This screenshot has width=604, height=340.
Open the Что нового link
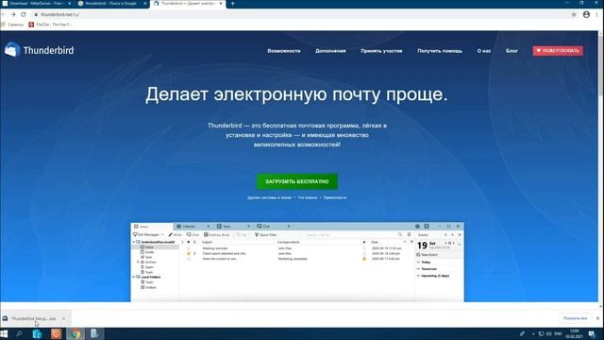tap(308, 197)
